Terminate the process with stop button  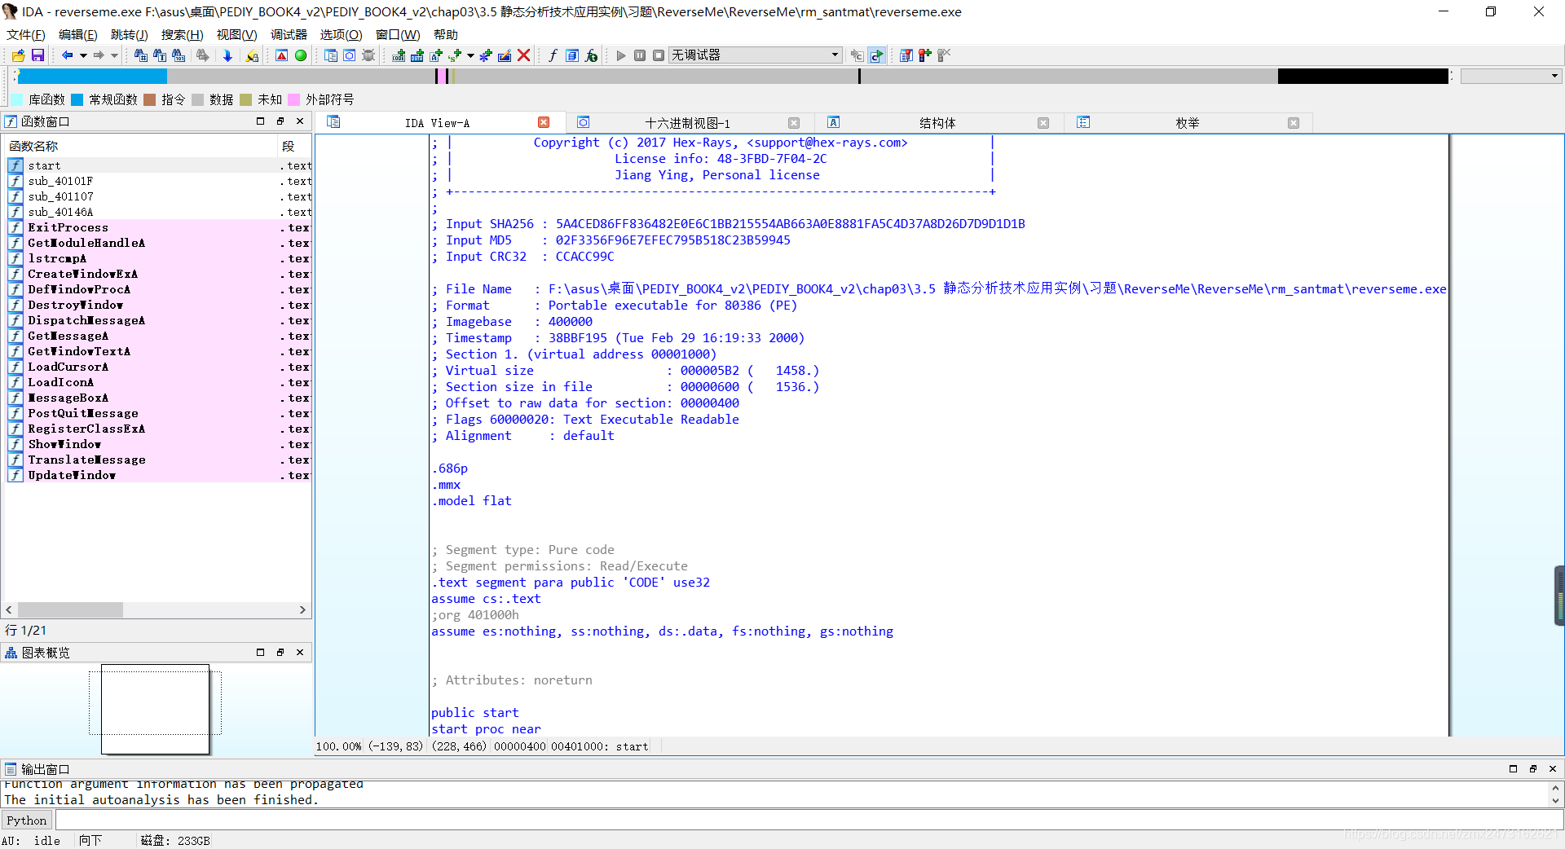[659, 55]
